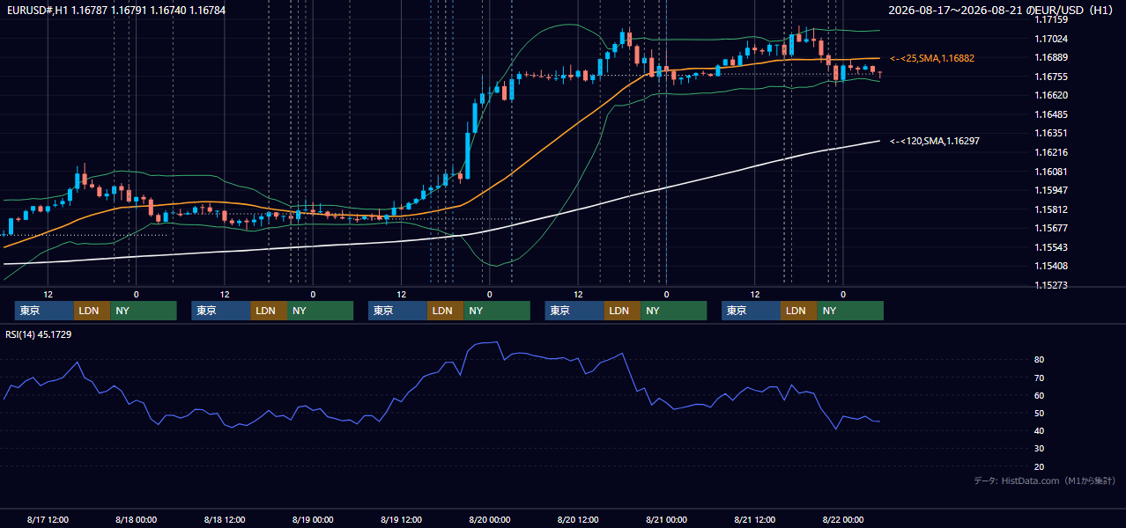Click the 1.16755 price axis label
Image resolution: width=1126 pixels, height=528 pixels.
coord(1051,77)
